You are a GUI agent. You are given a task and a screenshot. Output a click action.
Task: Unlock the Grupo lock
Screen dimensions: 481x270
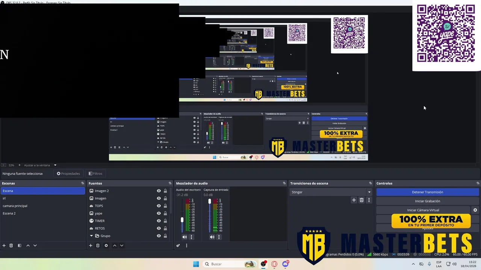coord(165,236)
